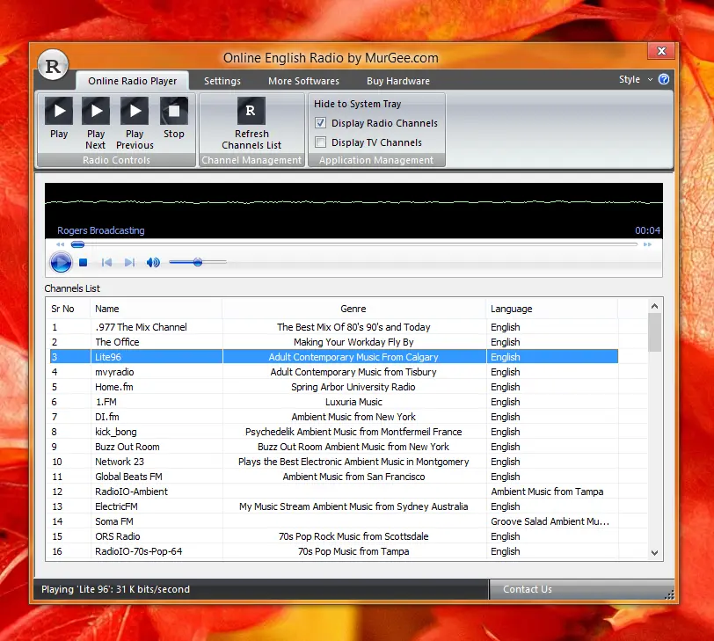The image size is (714, 641).
Task: Sort by the Name column header
Action: point(157,309)
